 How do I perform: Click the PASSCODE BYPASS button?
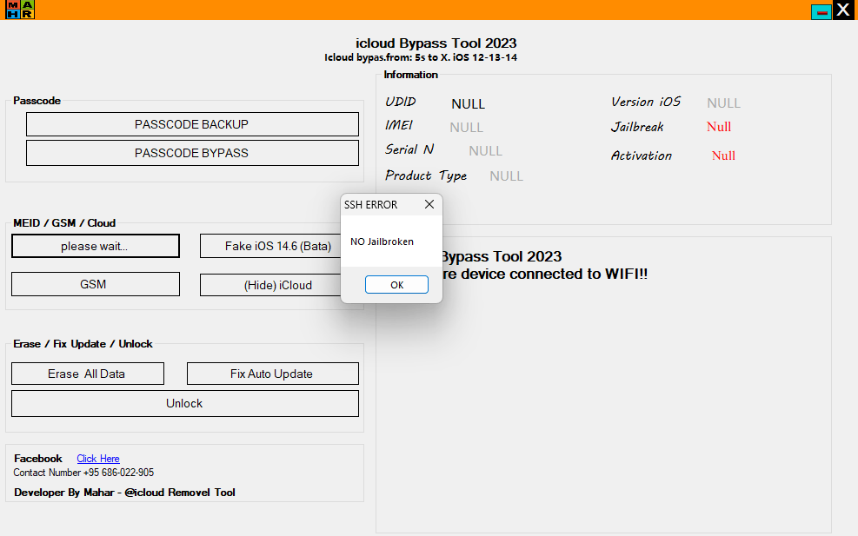coord(192,153)
